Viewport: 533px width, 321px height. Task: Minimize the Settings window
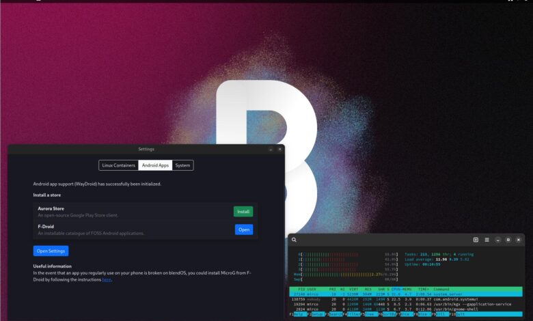coord(271,149)
